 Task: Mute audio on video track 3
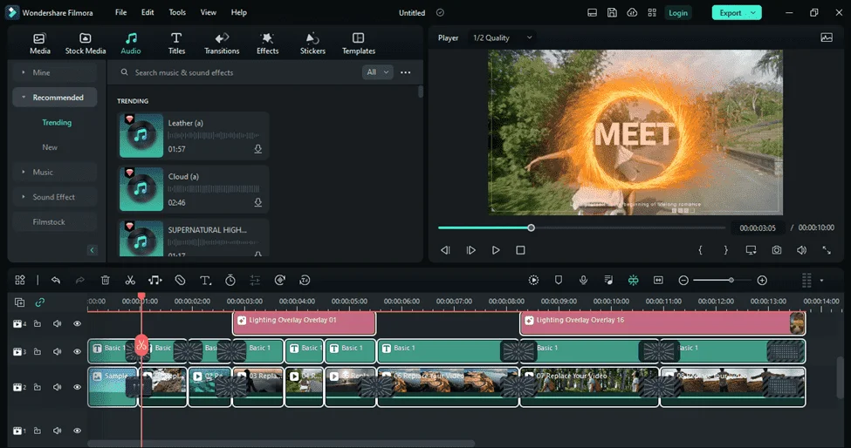coord(57,351)
